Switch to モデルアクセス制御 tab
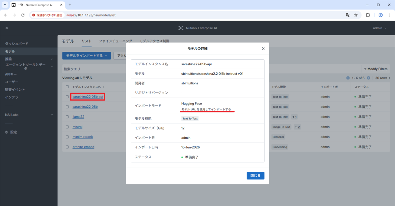 point(154,41)
